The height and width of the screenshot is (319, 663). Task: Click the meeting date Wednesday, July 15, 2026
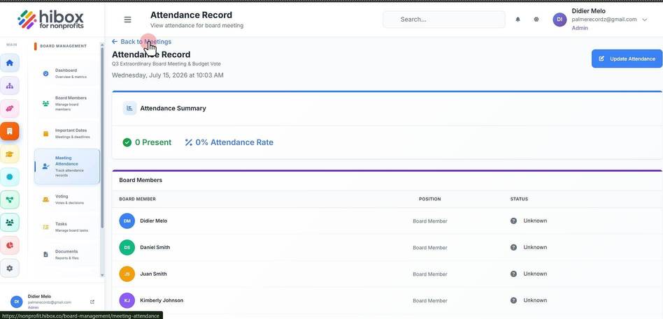point(167,75)
